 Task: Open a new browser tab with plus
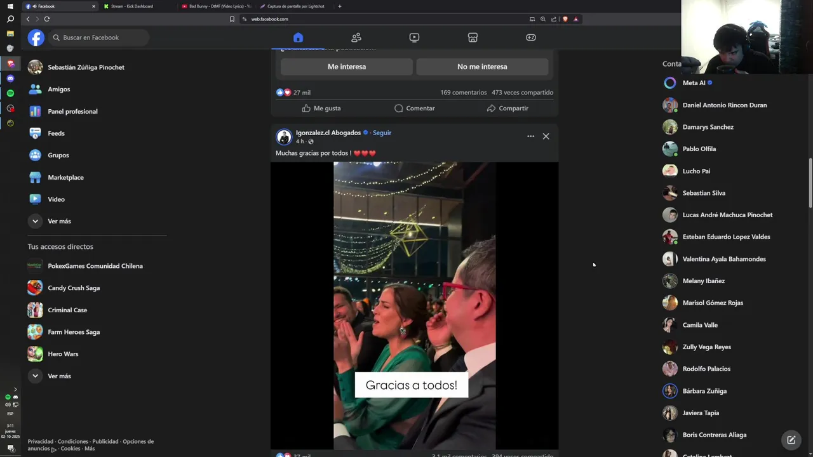tap(340, 6)
